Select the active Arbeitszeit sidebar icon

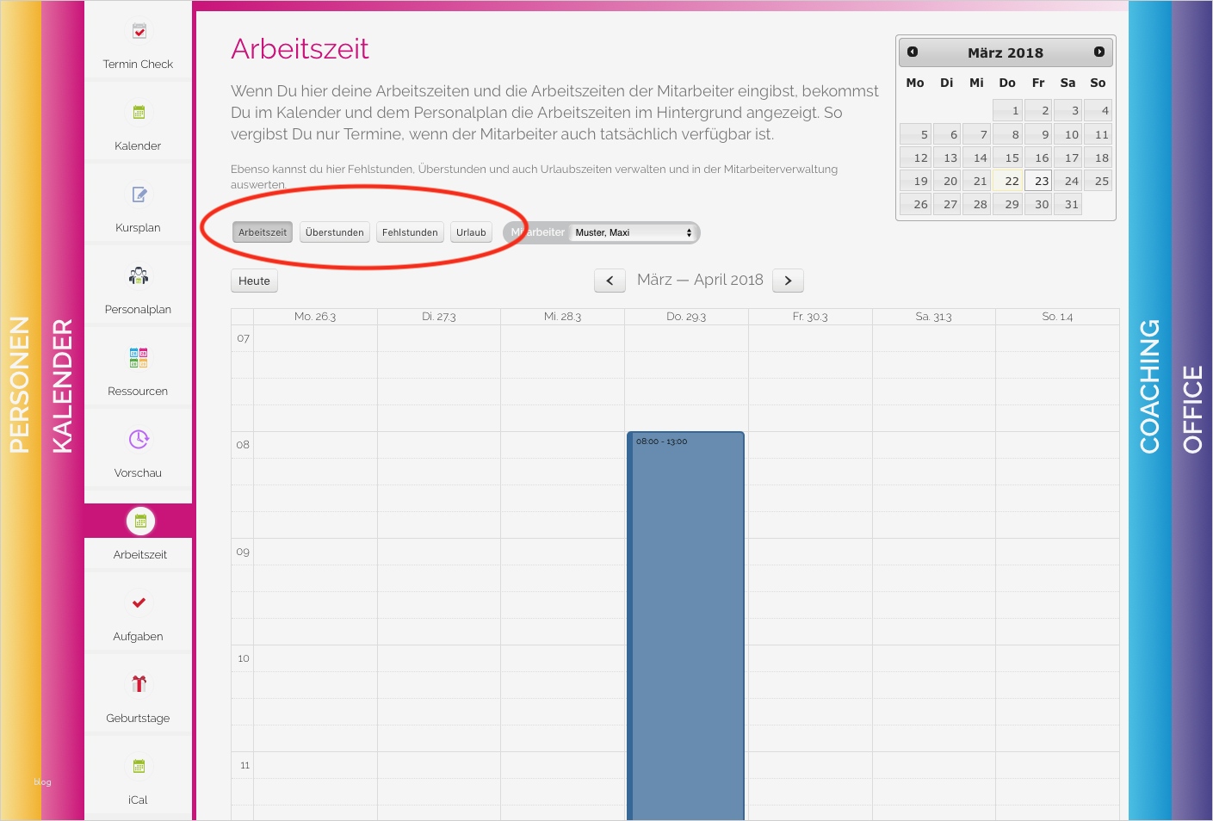coord(140,521)
